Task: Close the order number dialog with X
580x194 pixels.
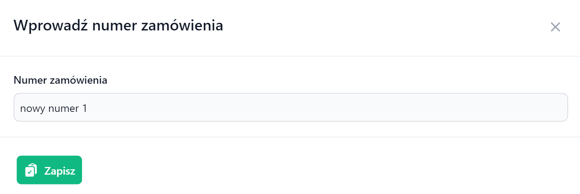Action: point(555,27)
